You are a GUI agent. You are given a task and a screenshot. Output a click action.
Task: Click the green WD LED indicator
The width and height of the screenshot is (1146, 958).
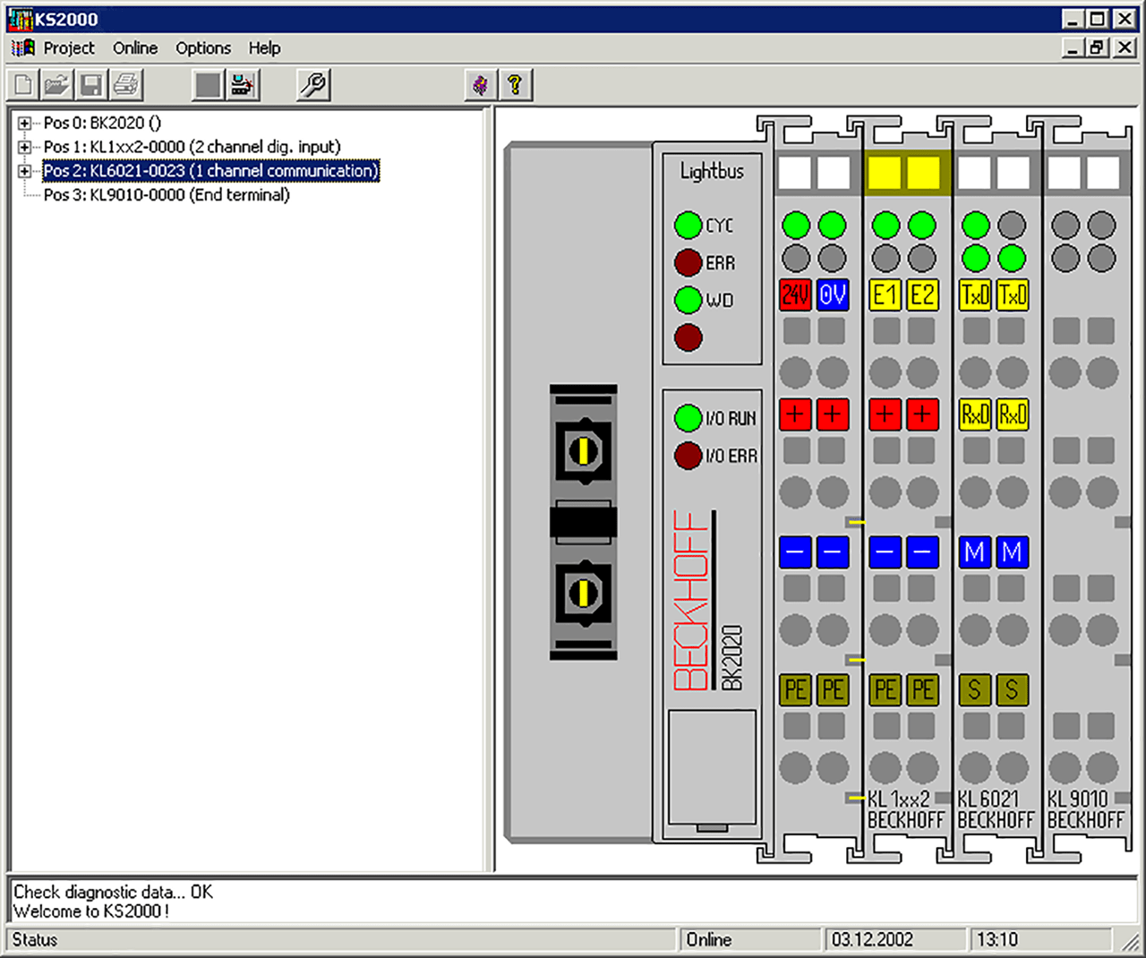(688, 300)
